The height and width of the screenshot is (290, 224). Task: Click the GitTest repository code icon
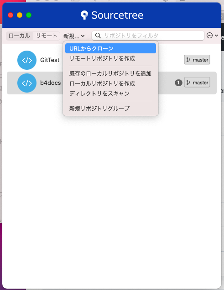(x=27, y=60)
